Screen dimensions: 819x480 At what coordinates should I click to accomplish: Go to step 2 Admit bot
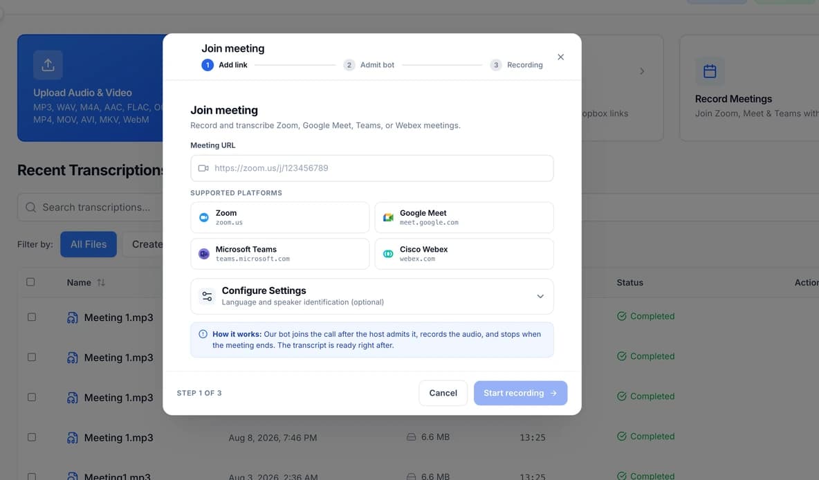click(x=369, y=65)
